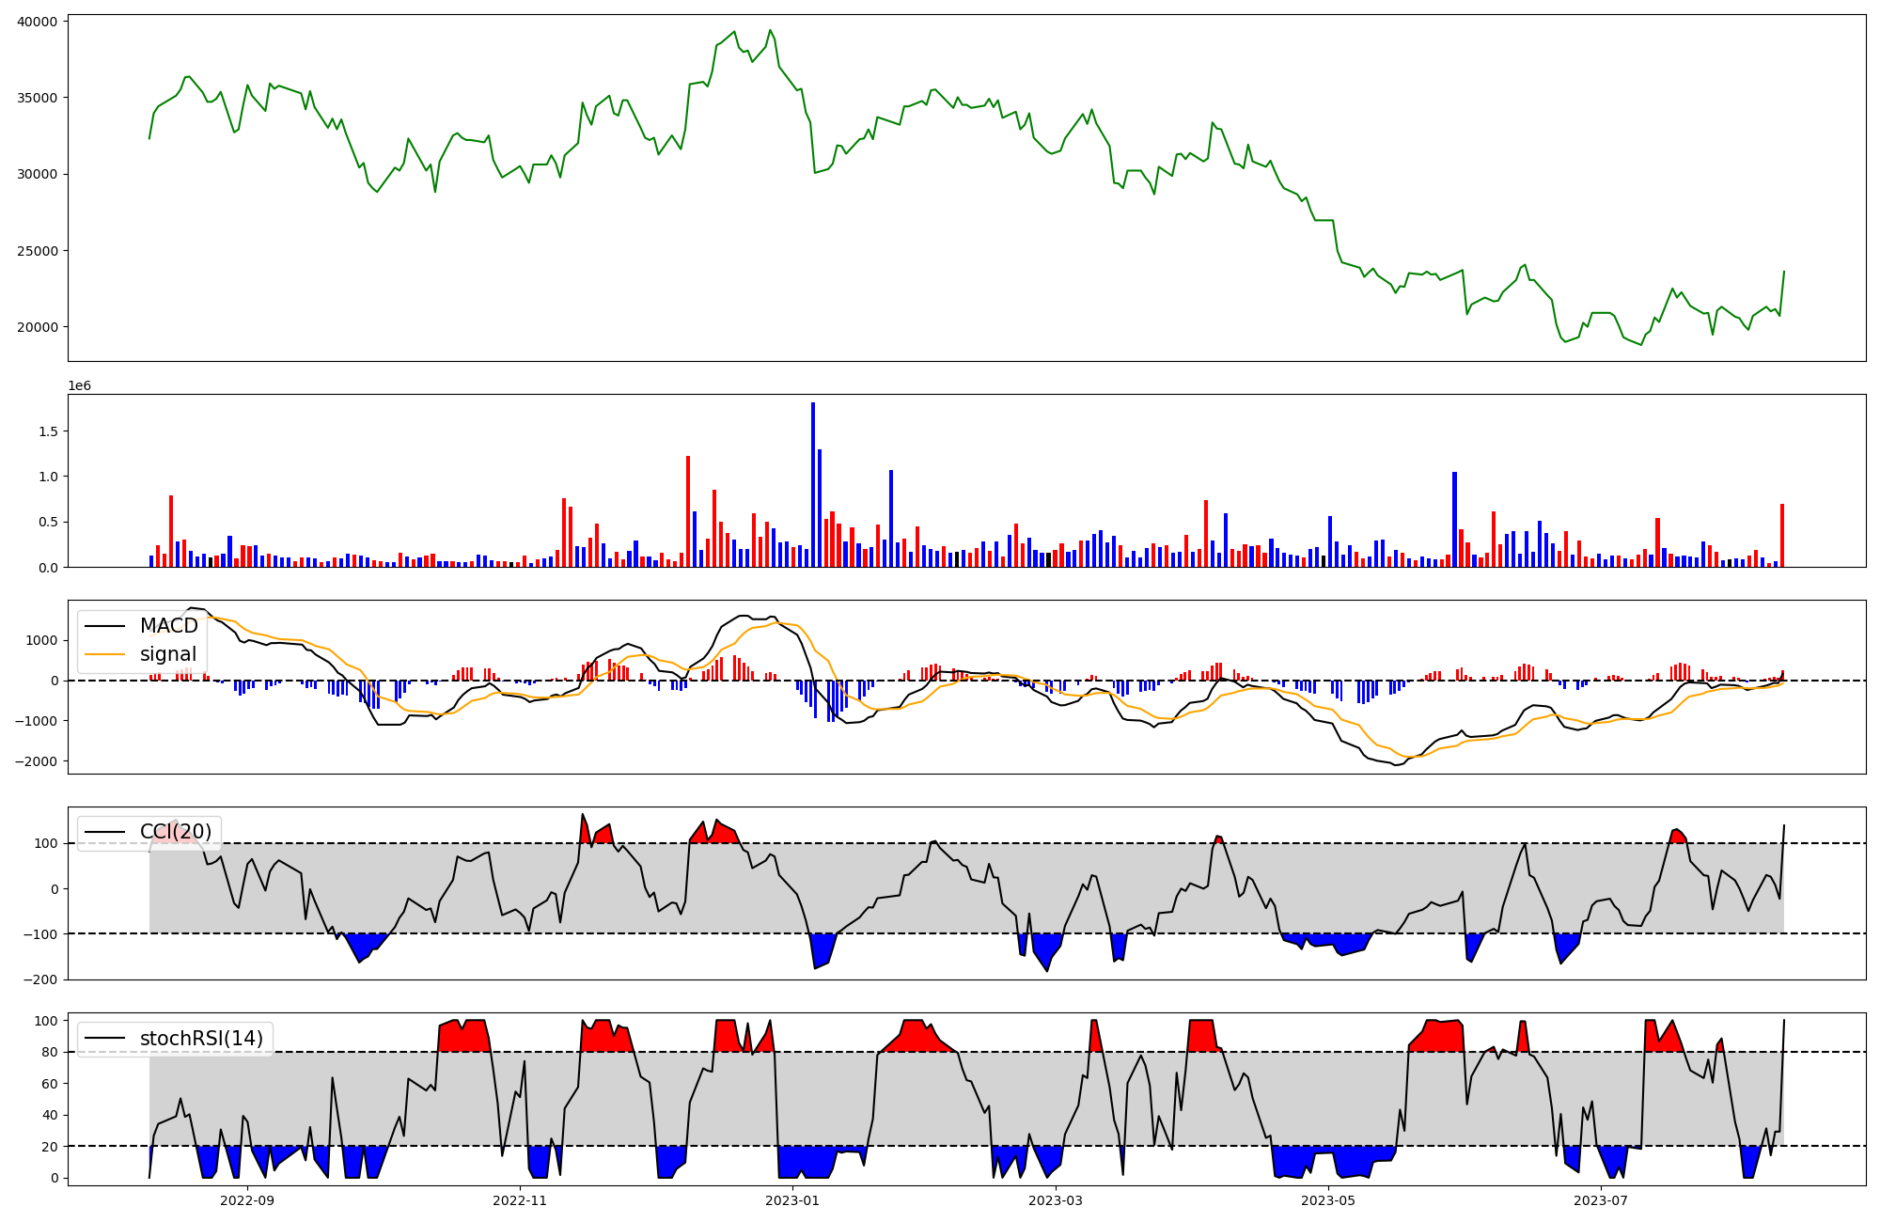Click the 1e6 volume scale label
This screenshot has width=1880, height=1222.
pyautogui.click(x=79, y=386)
